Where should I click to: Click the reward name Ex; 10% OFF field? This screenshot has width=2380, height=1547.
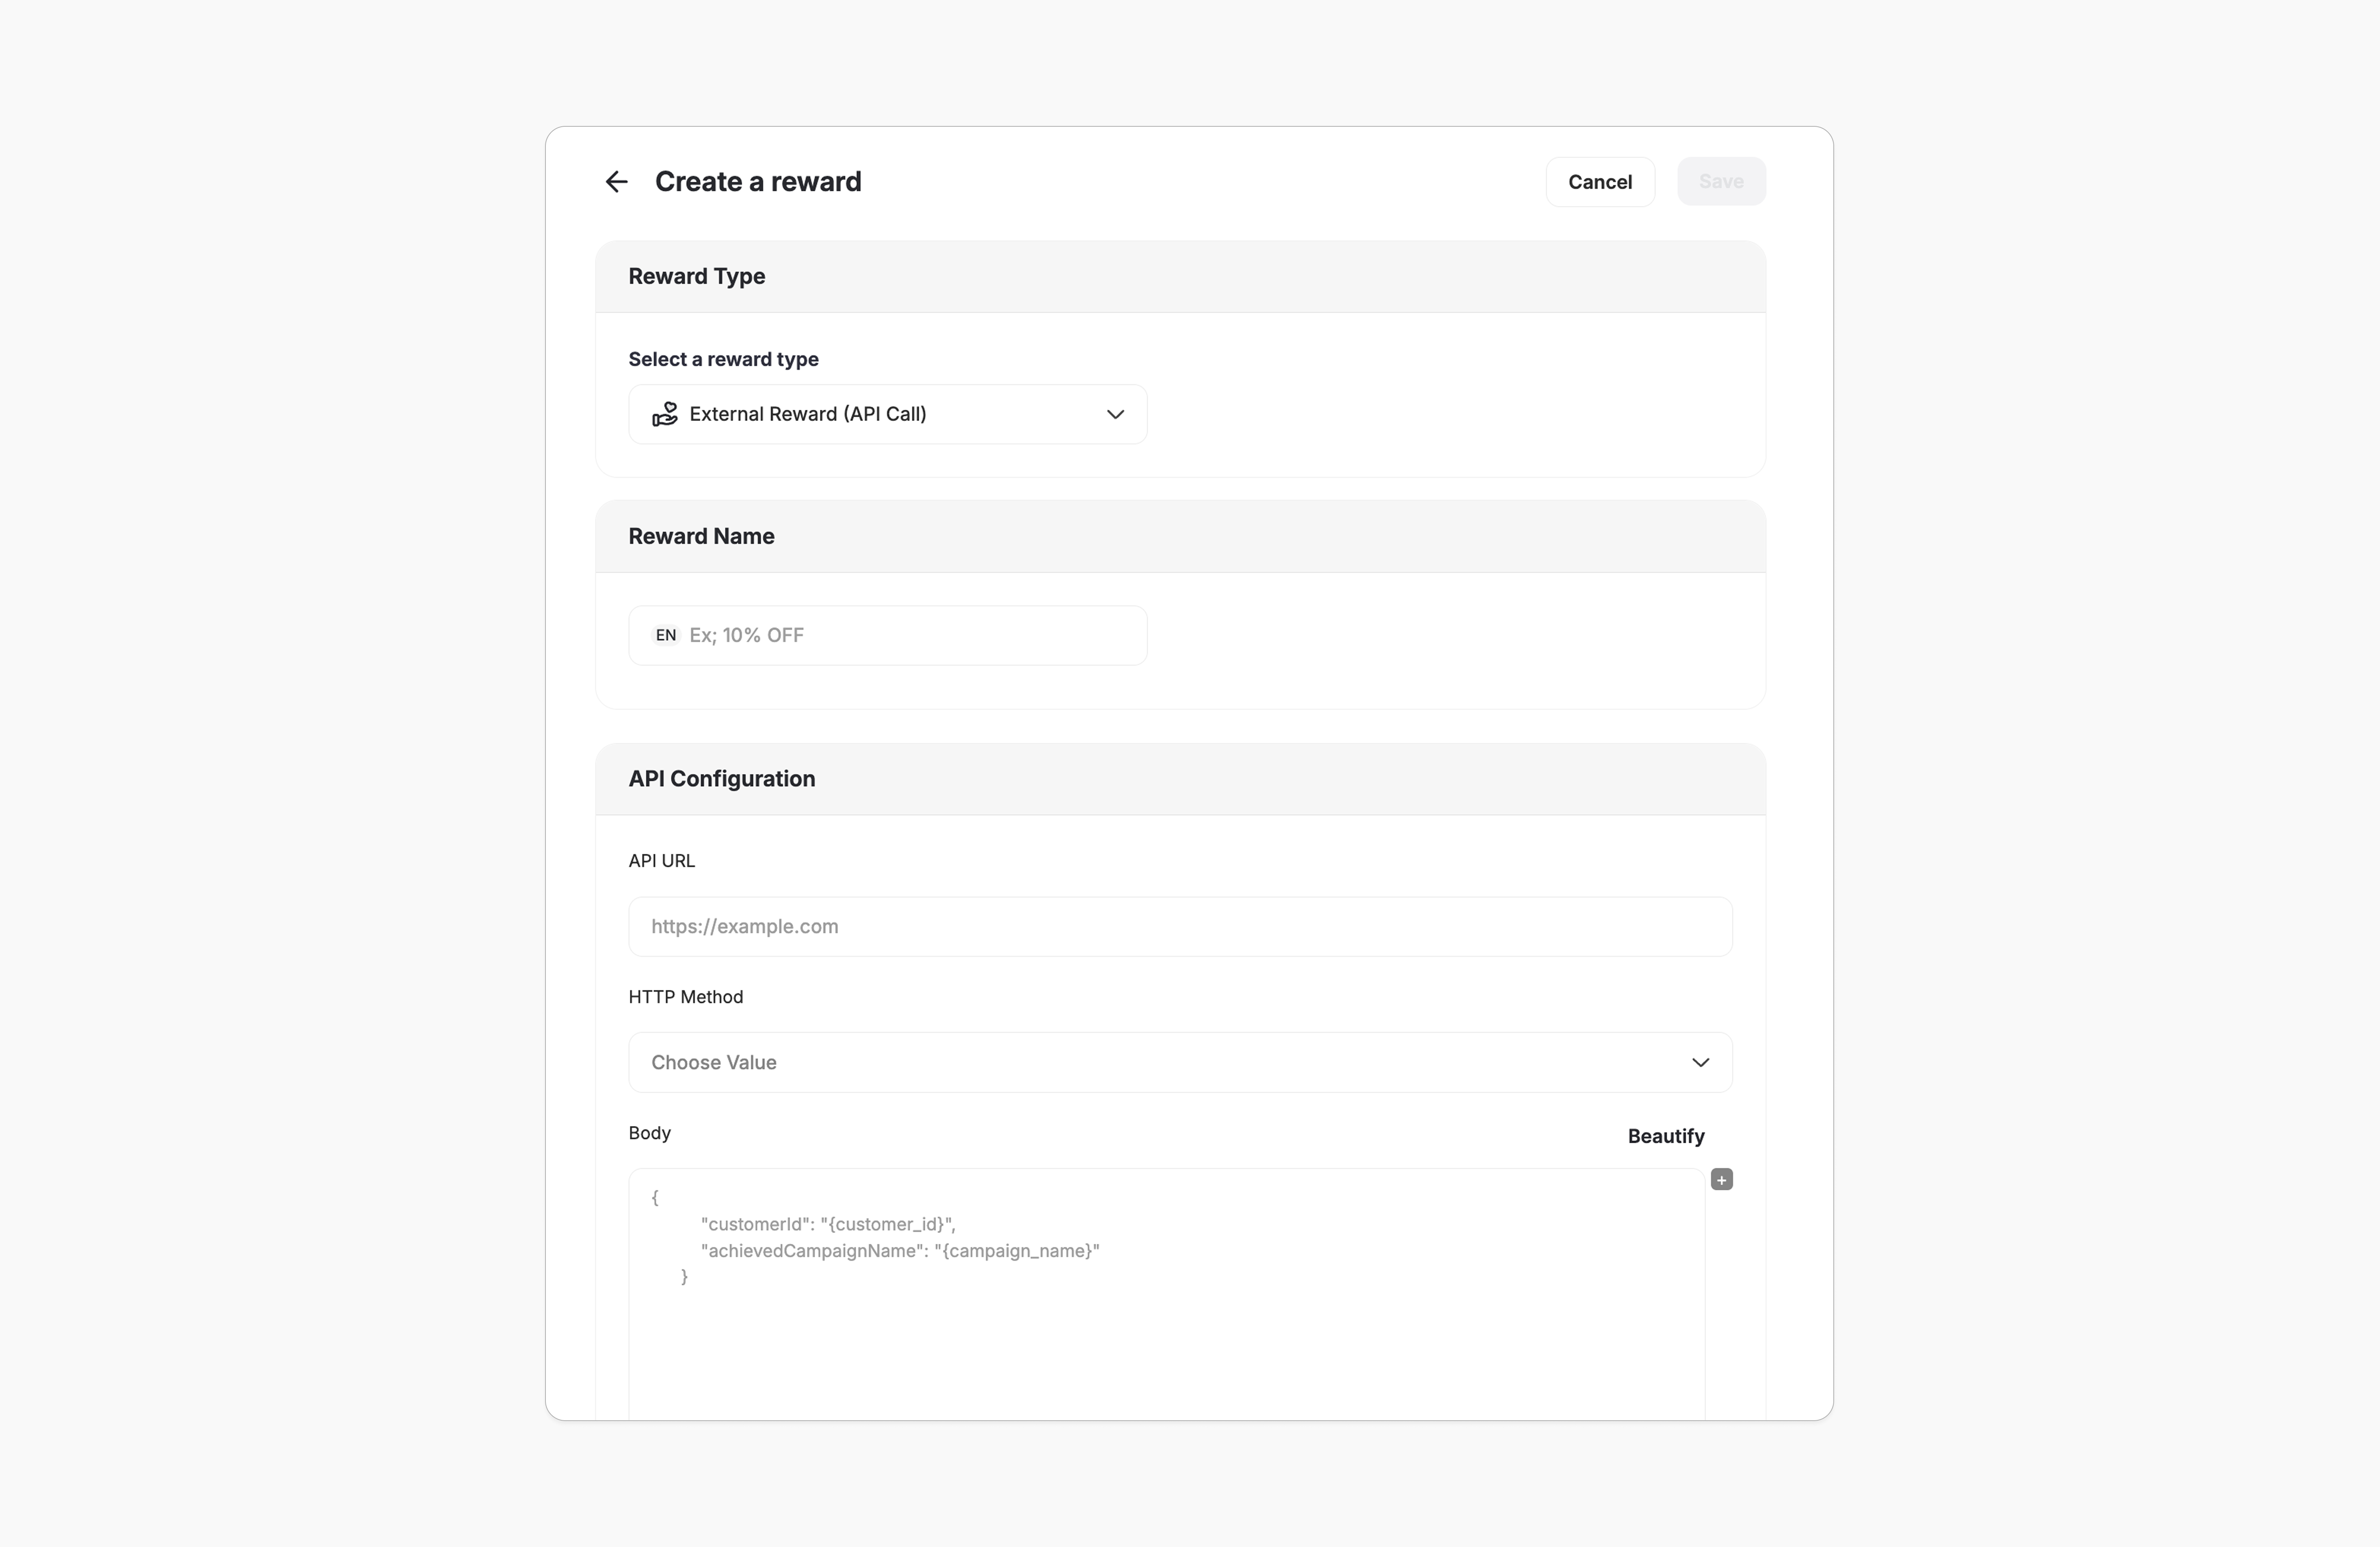pos(887,635)
